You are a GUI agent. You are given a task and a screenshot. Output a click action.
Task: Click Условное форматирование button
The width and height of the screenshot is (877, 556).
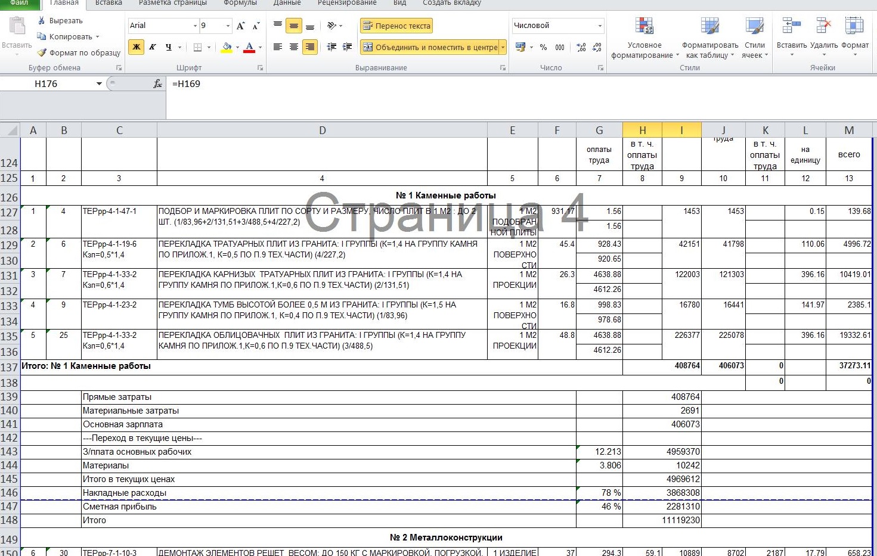point(644,37)
